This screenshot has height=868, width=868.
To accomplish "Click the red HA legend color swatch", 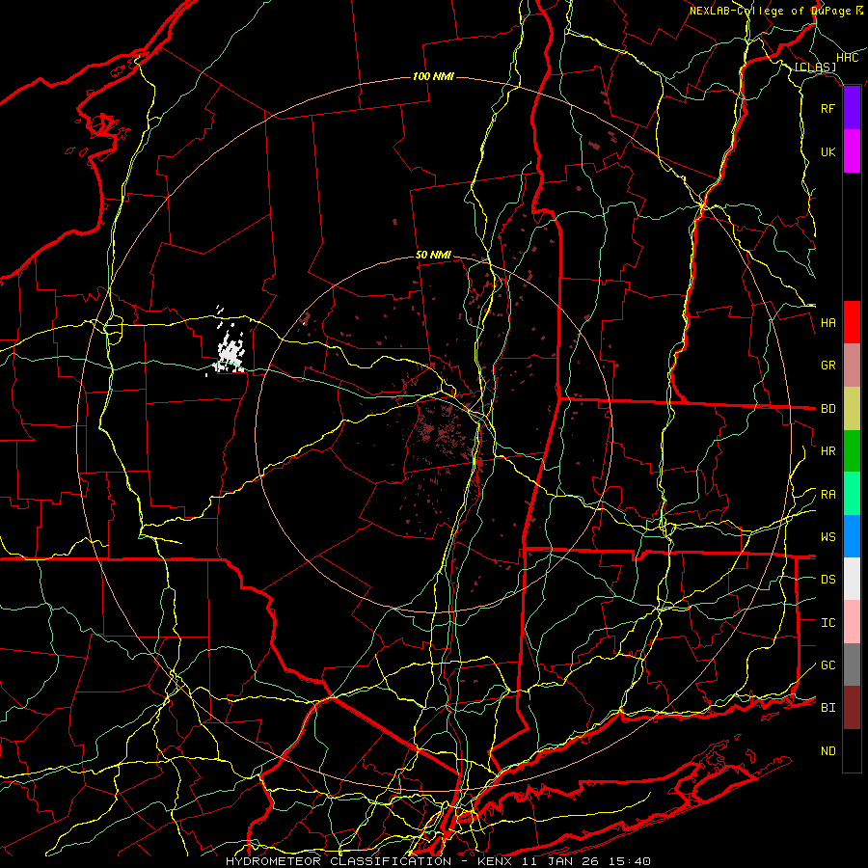I will tap(852, 322).
